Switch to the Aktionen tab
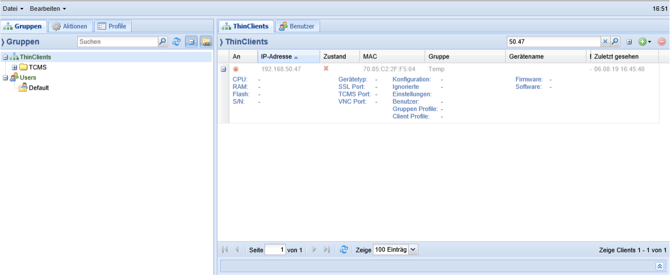Image resolution: width=672 pixels, height=275 pixels. (x=70, y=26)
